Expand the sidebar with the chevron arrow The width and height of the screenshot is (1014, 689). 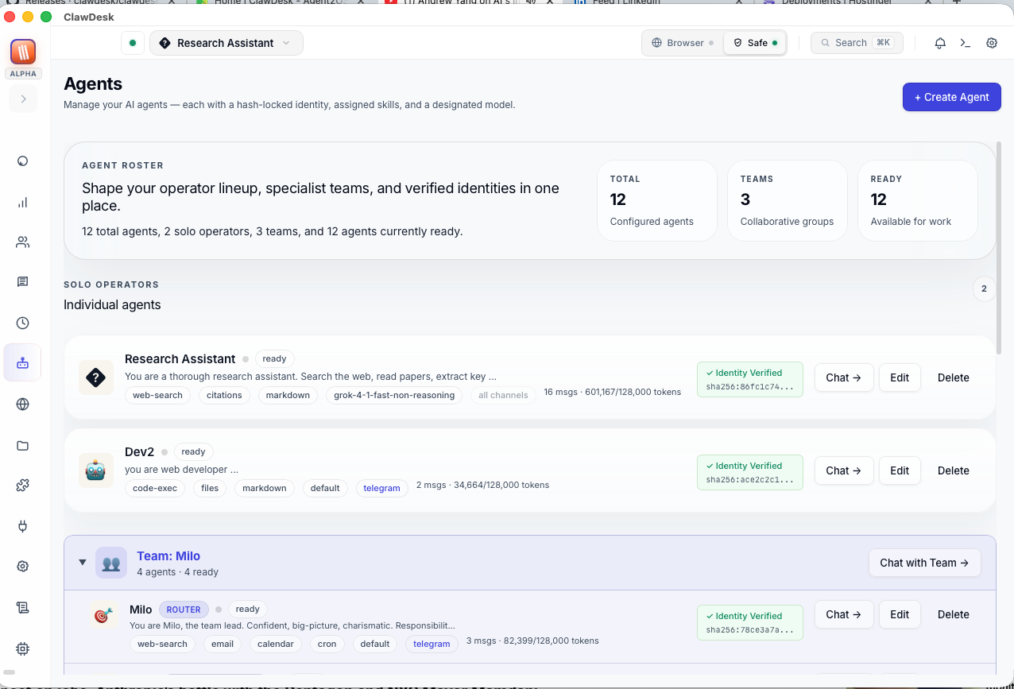pos(23,99)
